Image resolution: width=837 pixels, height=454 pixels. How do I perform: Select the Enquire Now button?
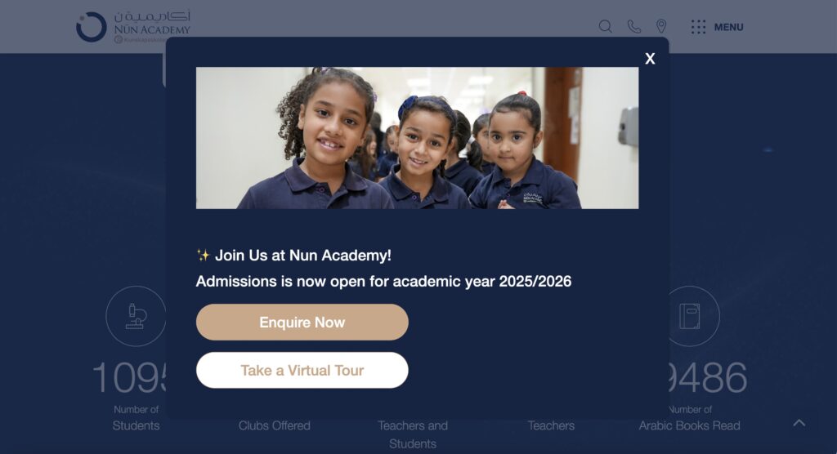[x=302, y=323]
